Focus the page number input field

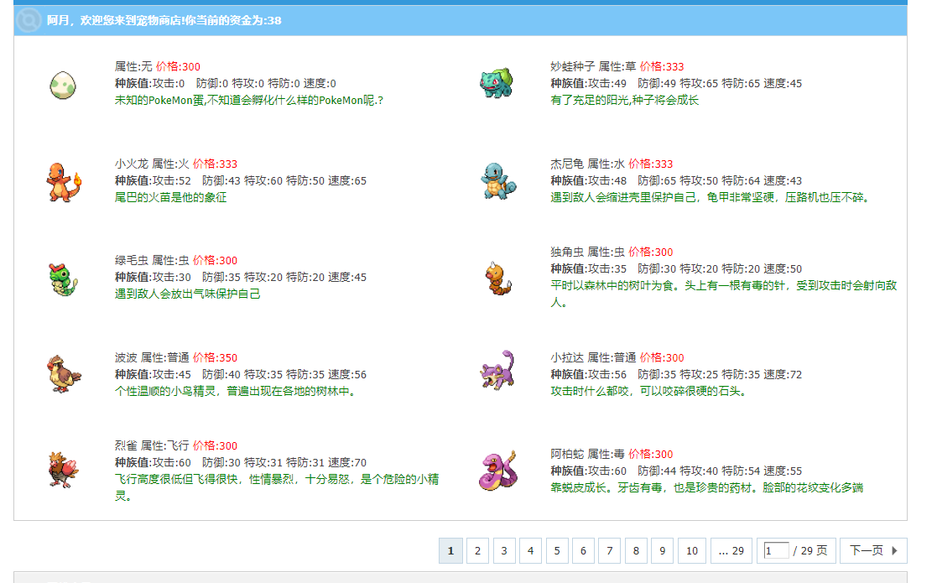(776, 551)
